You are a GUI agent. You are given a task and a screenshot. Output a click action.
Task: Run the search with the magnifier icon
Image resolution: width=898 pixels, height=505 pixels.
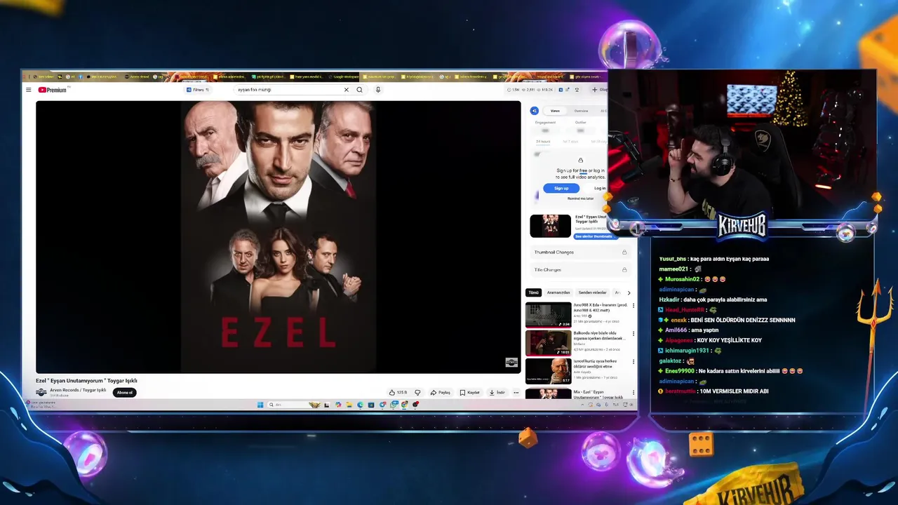(x=359, y=90)
